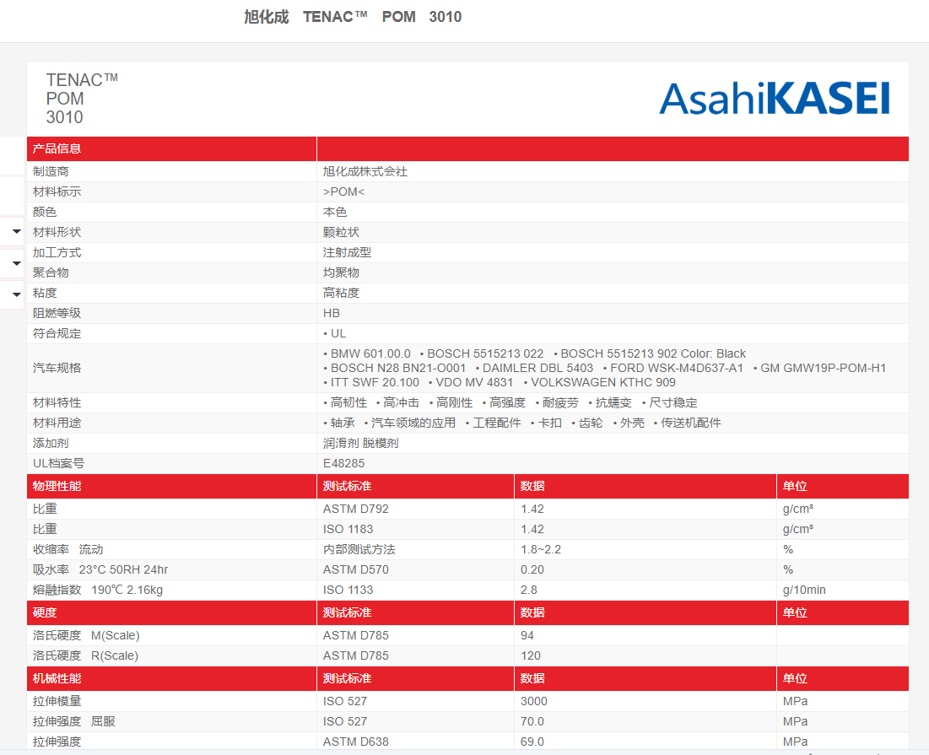
Task: Click the property "耐疲劳"
Action: (x=560, y=402)
